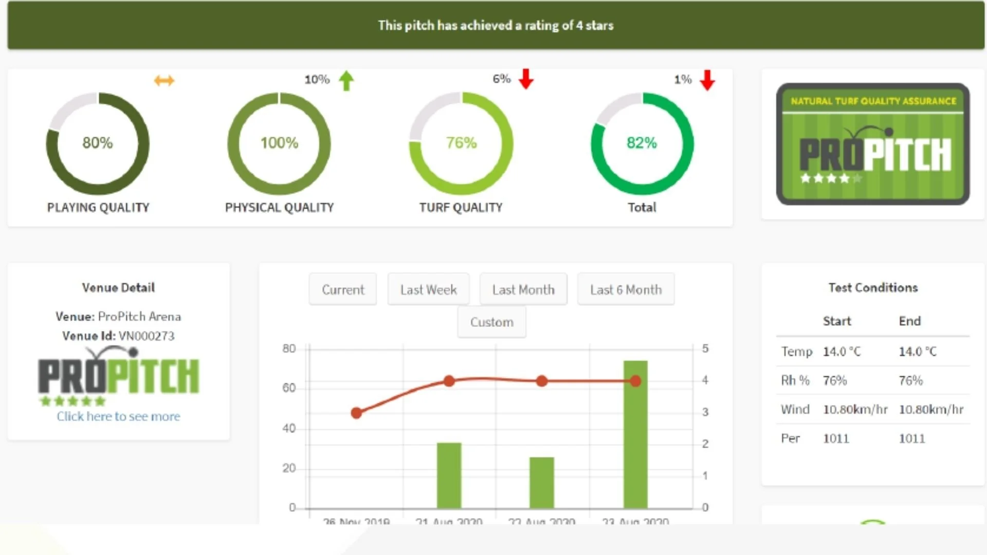Click the Turf Quality 76% gauge
The height and width of the screenshot is (555, 987).
point(461,143)
